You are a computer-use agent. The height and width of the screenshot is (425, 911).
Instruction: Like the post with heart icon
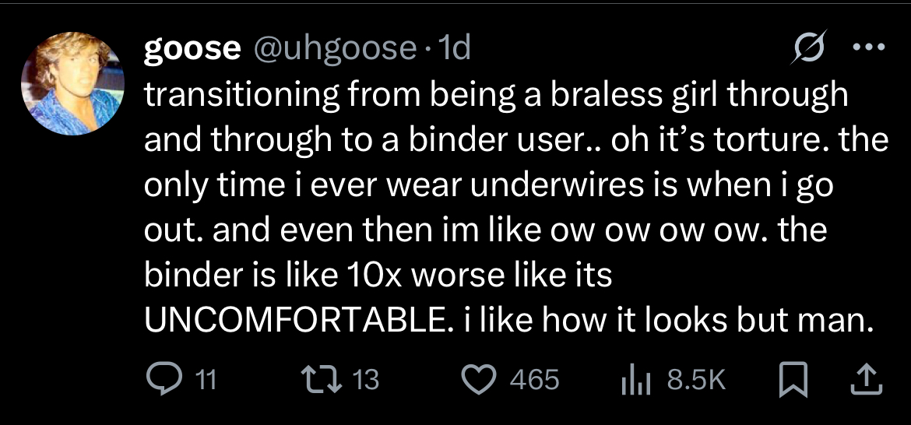[480, 381]
